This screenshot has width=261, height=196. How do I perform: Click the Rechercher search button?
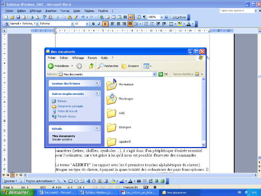click(108, 66)
